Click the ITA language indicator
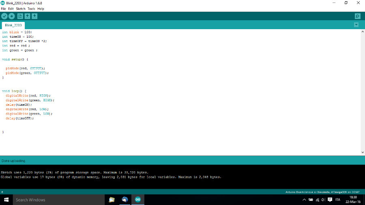Viewport: 365px width, 205px height. (x=338, y=200)
